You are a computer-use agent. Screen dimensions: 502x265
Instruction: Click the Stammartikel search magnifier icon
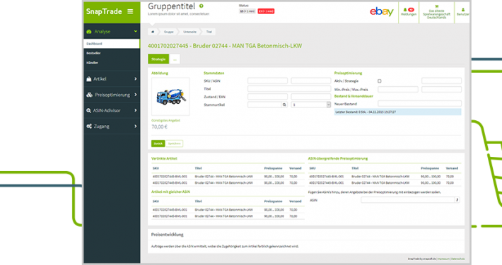pyautogui.click(x=284, y=105)
